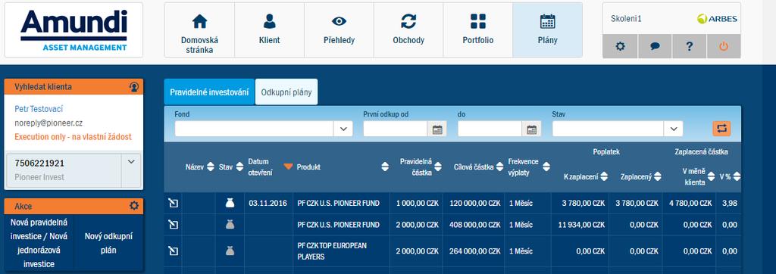The image size is (776, 274).
Task: Click PF CZK TOP EUROPEAN PLAYERS product
Action: (332, 251)
